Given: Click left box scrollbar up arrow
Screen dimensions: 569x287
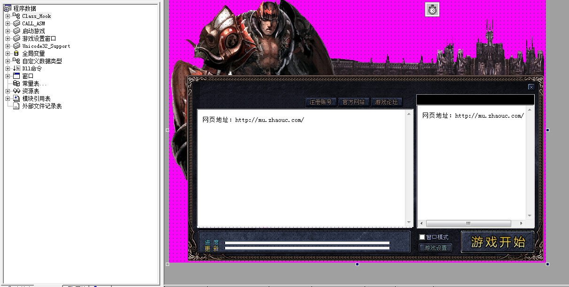Looking at the screenshot, I should (409, 114).
